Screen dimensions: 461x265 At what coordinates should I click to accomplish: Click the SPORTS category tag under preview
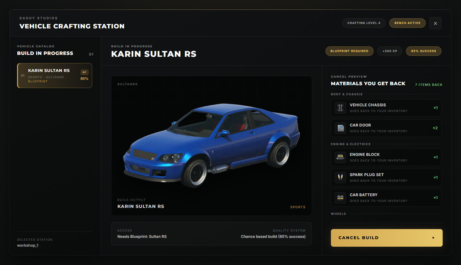click(x=298, y=207)
